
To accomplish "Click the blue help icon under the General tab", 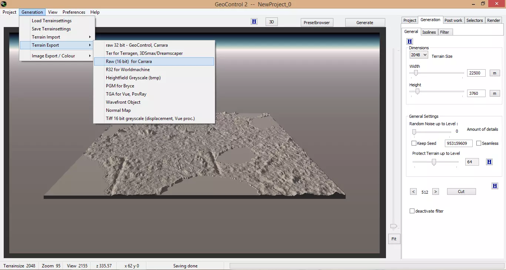I will [x=410, y=41].
